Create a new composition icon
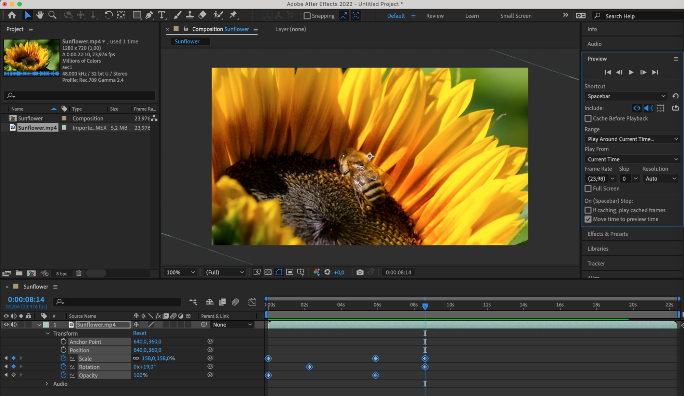Viewport: 684px width, 396px height. click(x=31, y=273)
